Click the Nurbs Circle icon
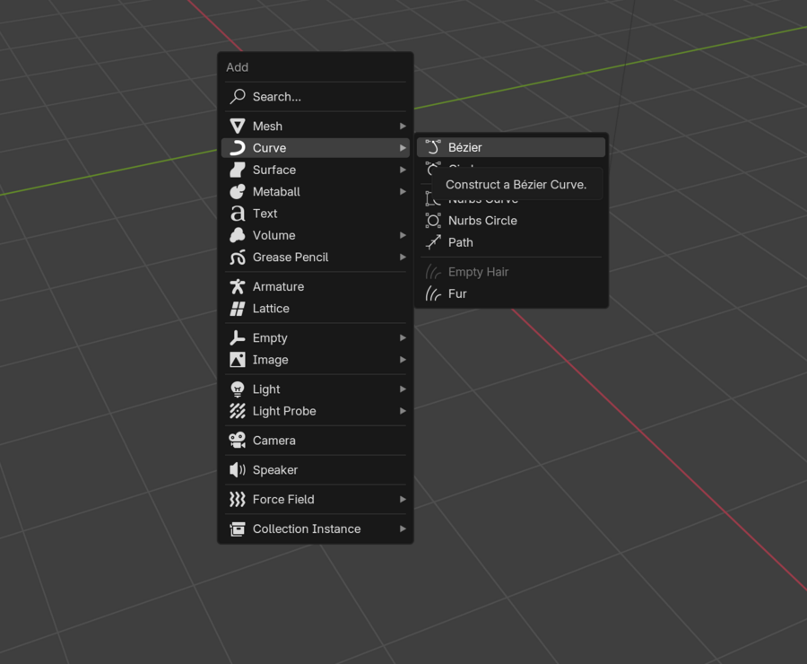 (433, 221)
